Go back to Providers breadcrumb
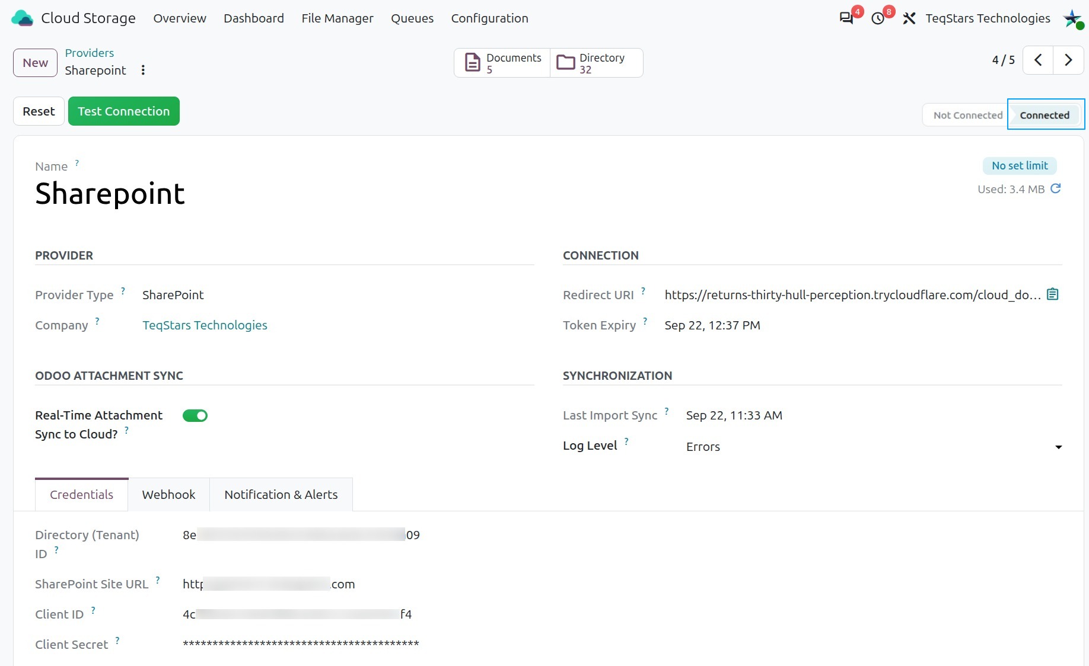 click(x=90, y=53)
